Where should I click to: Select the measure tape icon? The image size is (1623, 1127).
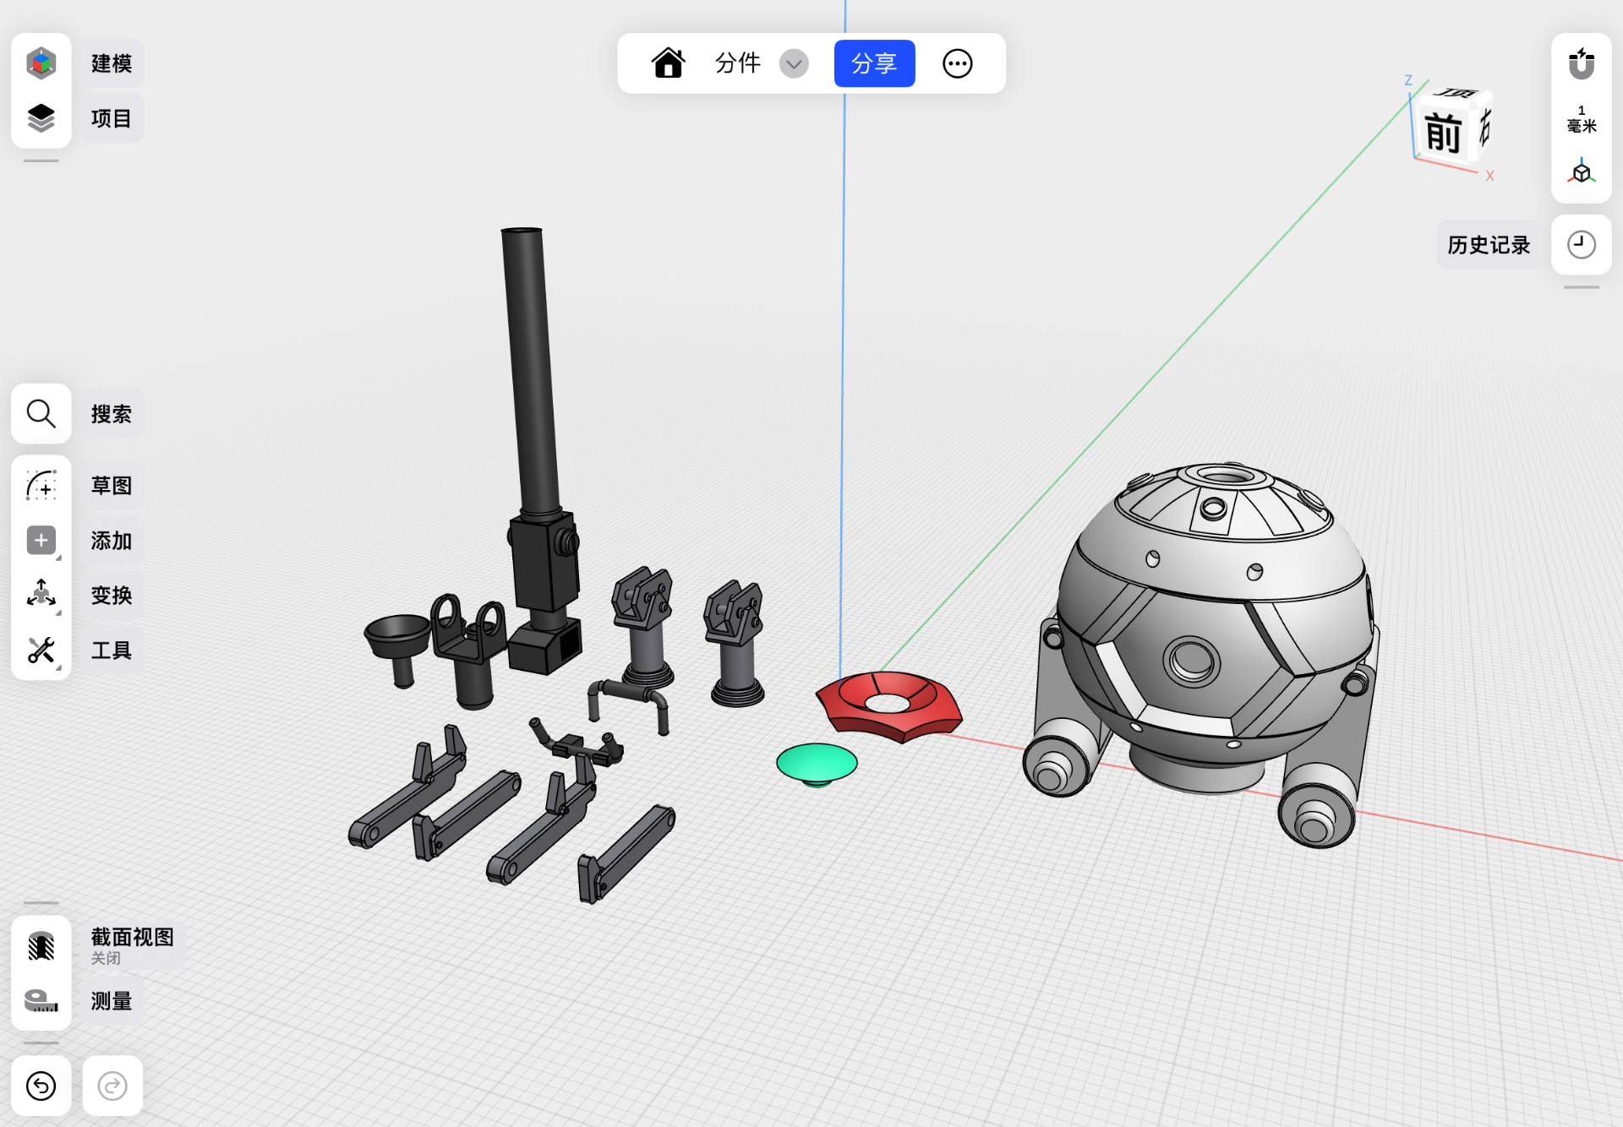pyautogui.click(x=41, y=1000)
